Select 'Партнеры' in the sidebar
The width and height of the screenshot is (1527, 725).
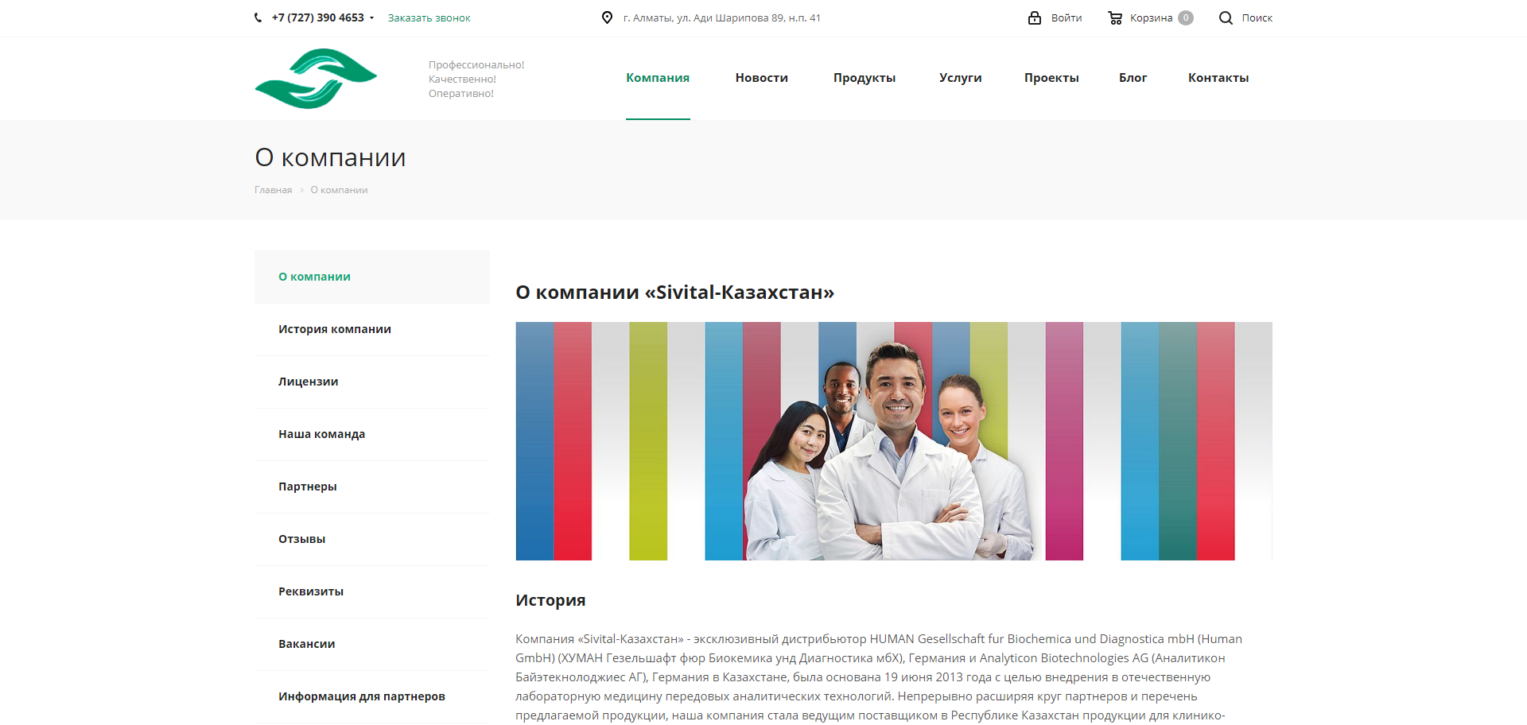click(372, 487)
